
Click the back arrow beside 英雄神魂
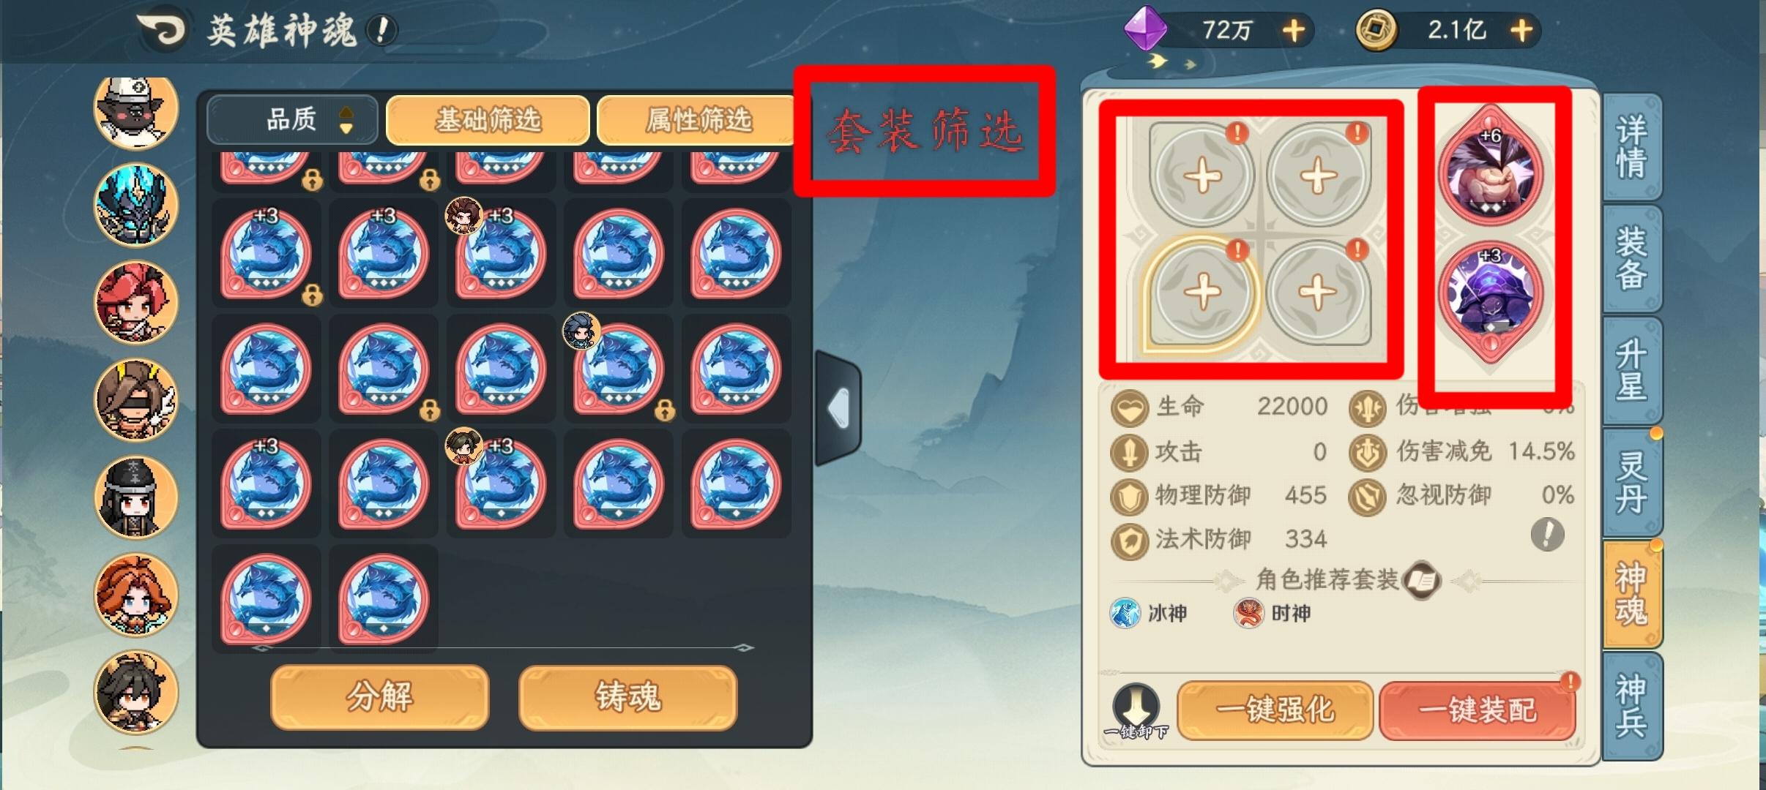163,29
